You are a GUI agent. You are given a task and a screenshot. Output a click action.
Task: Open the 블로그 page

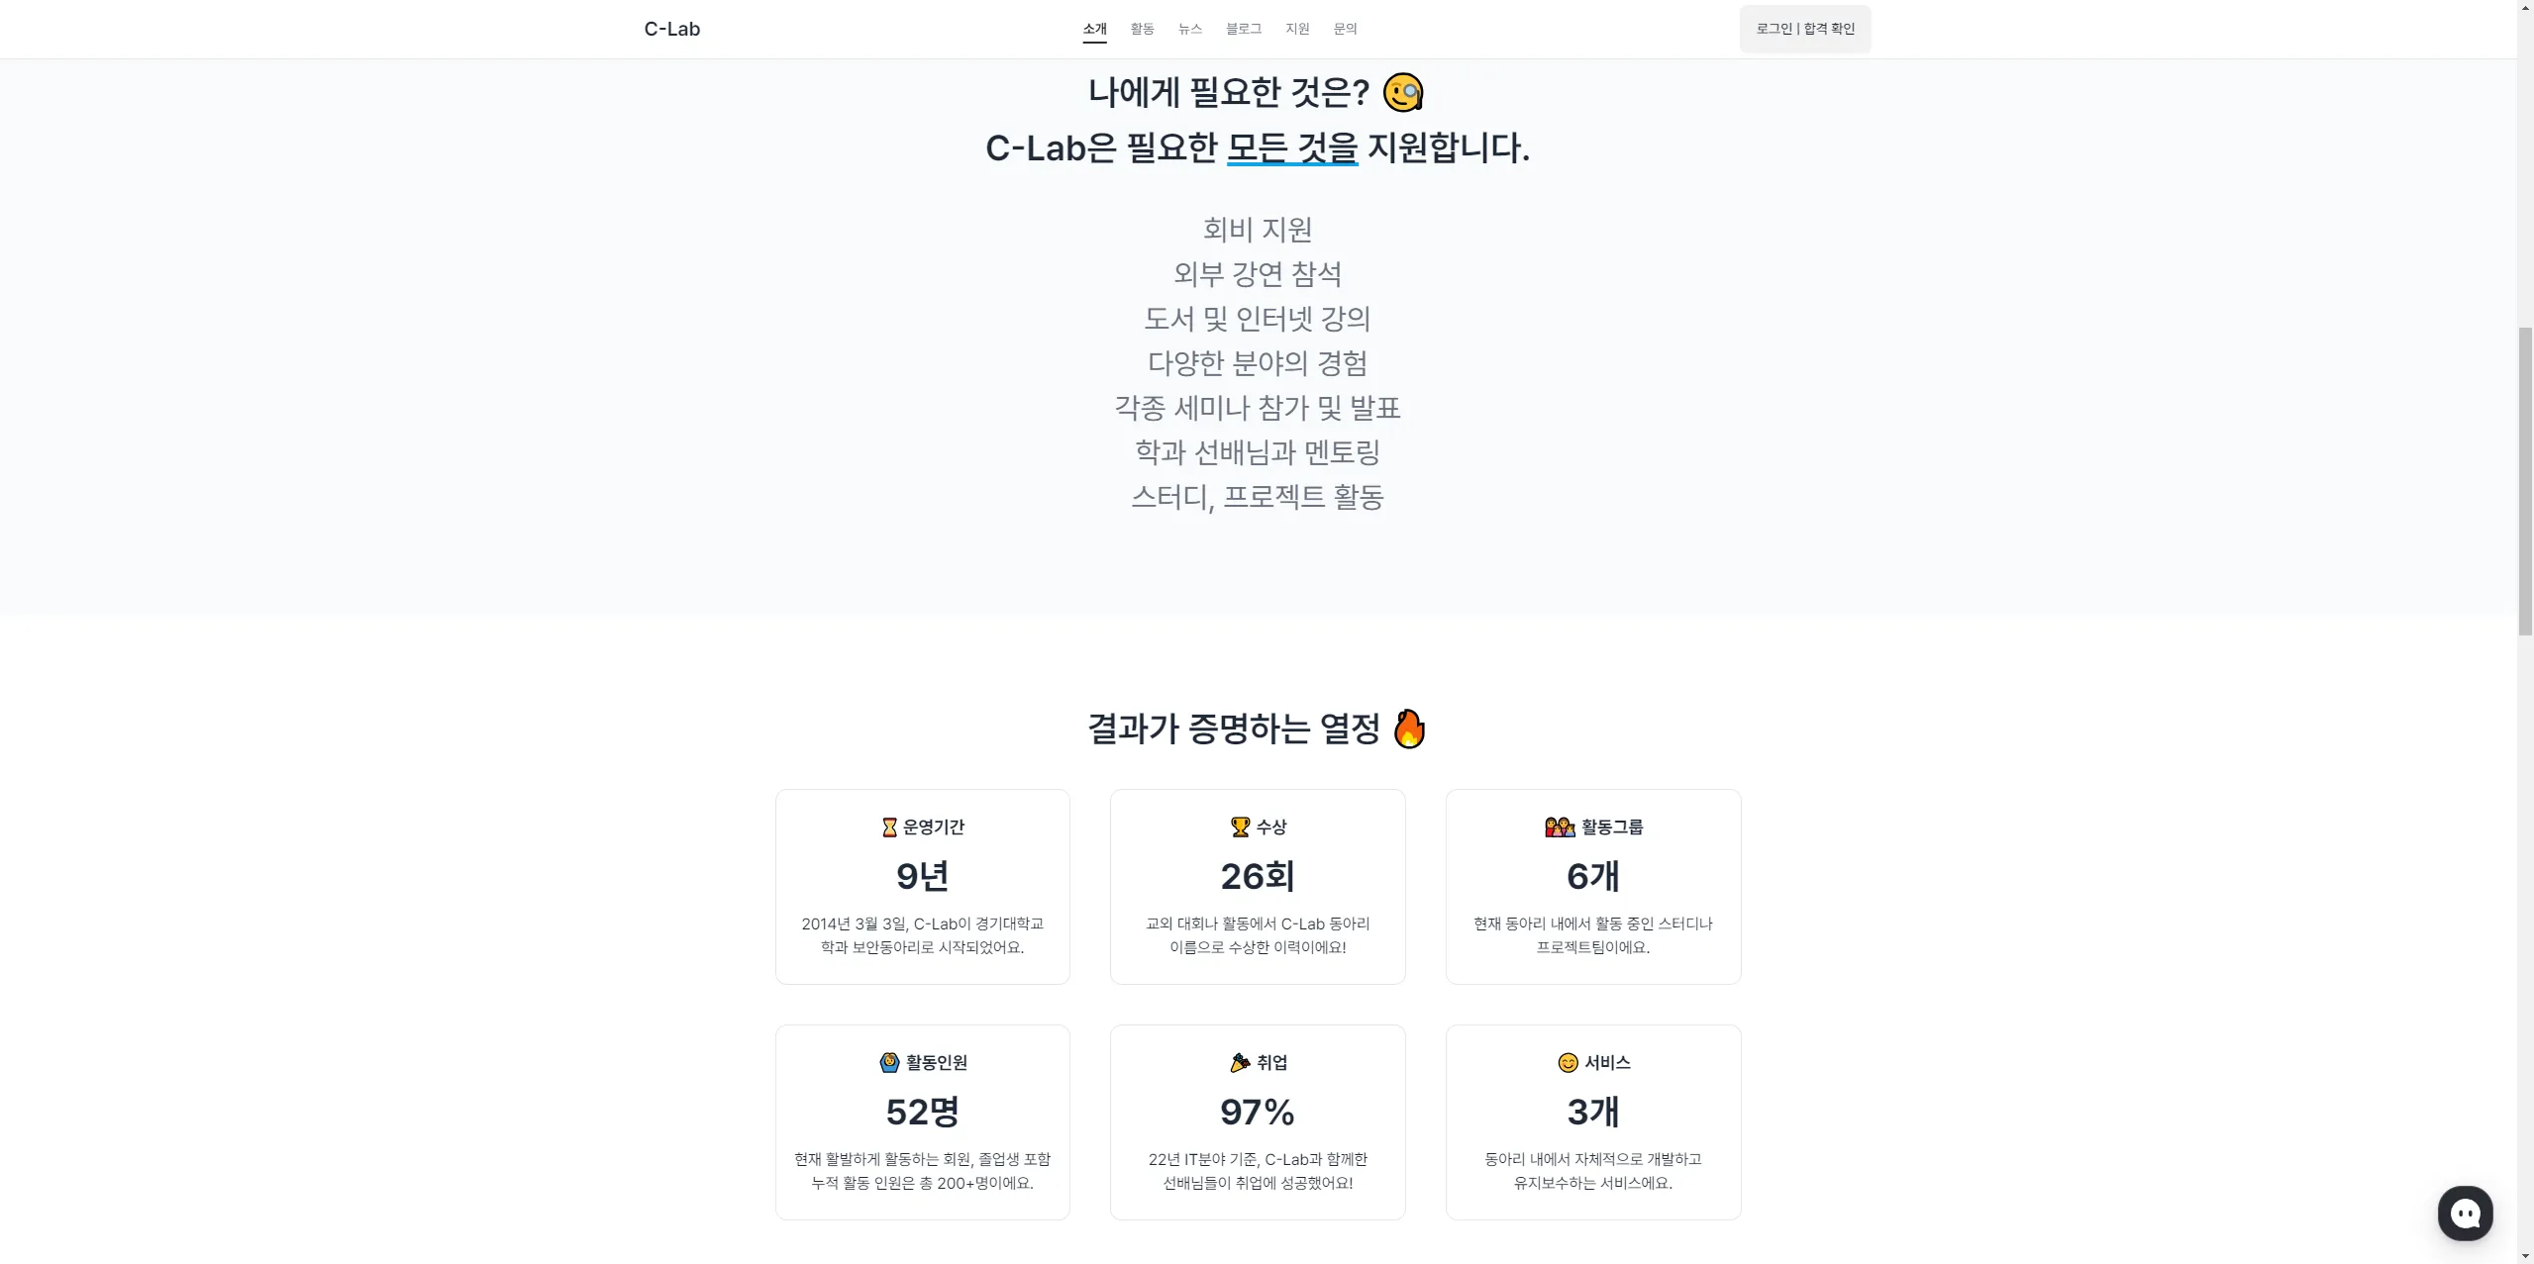1242,29
